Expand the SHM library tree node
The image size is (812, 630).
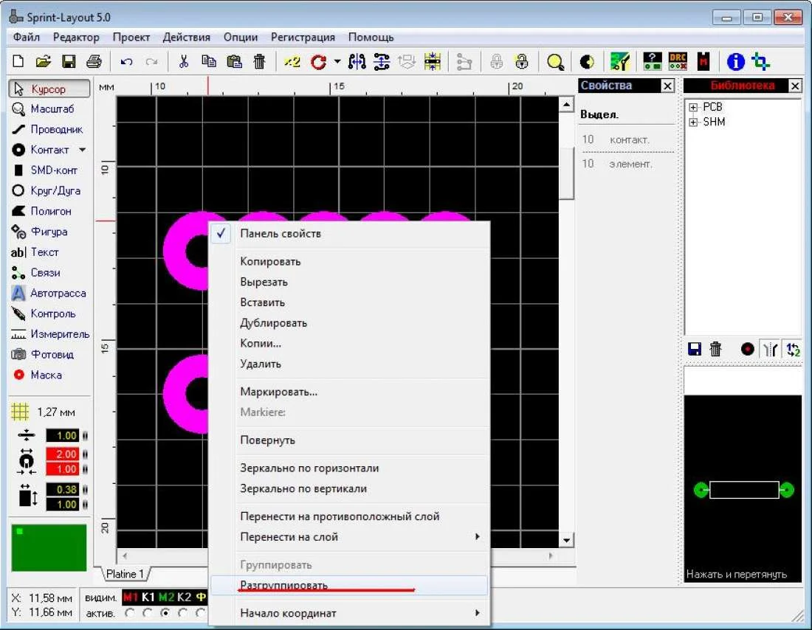pos(693,122)
